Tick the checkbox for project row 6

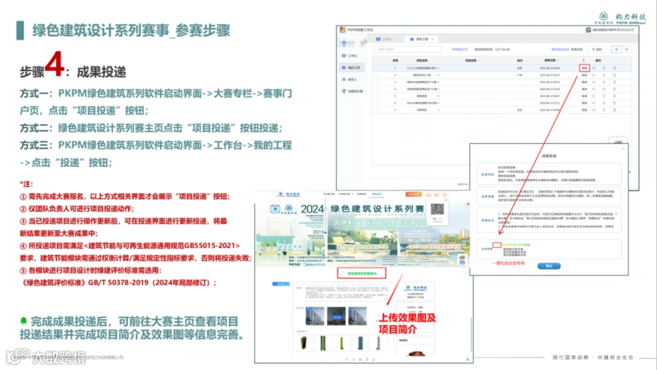click(x=379, y=103)
